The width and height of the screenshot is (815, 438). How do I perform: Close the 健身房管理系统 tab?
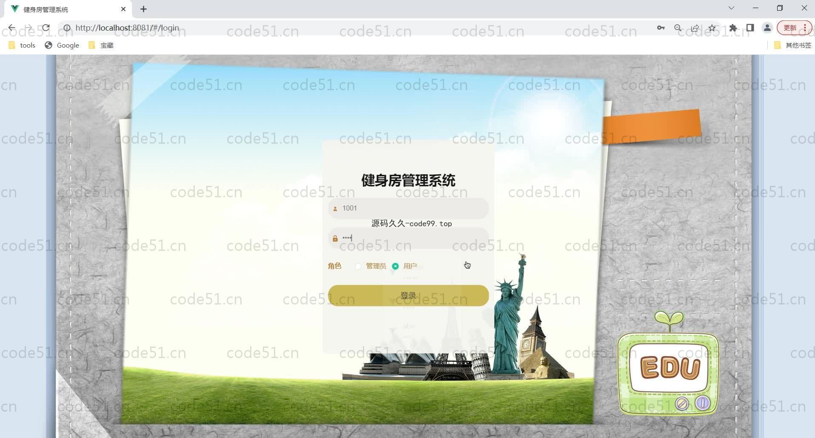[123, 9]
